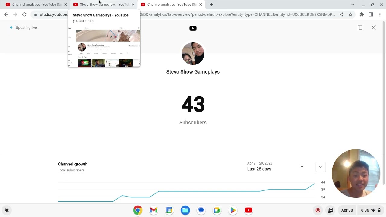Screen dimensions: 386x217
Task: Open Messages app from the shelf
Action: 201,210
